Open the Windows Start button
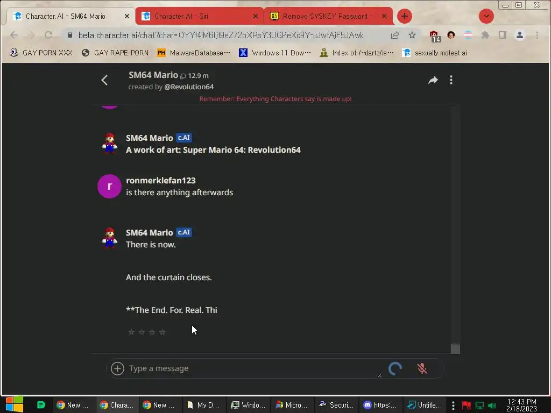The width and height of the screenshot is (551, 413). pyautogui.click(x=14, y=404)
